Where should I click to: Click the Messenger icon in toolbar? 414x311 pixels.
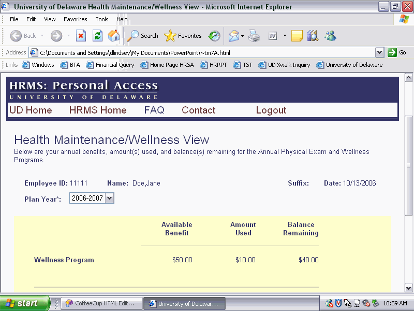point(330,36)
